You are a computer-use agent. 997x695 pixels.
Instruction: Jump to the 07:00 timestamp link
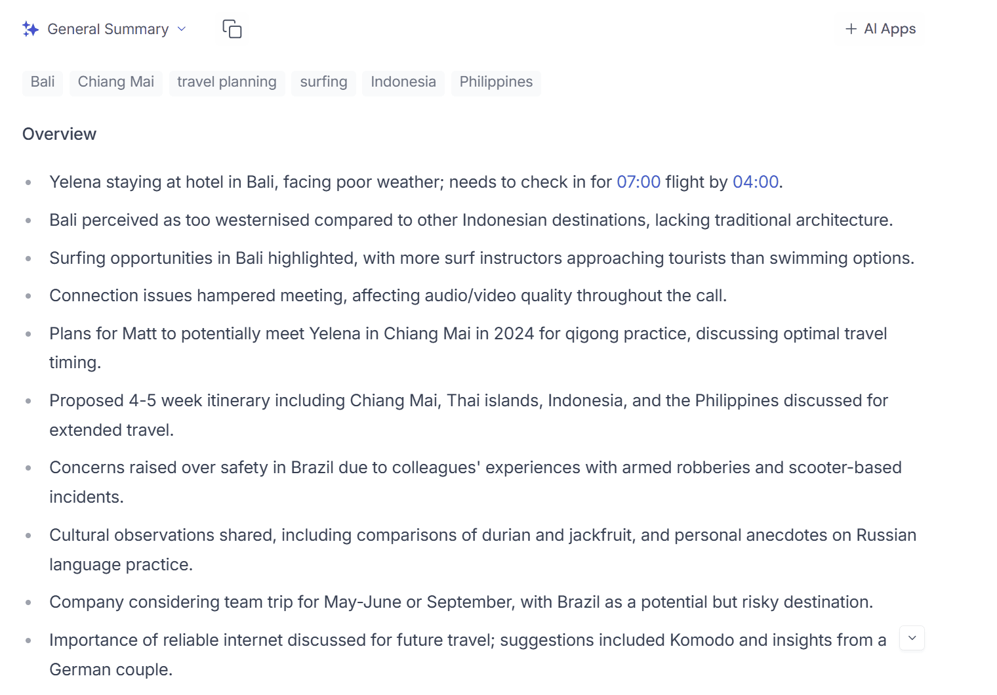point(638,182)
